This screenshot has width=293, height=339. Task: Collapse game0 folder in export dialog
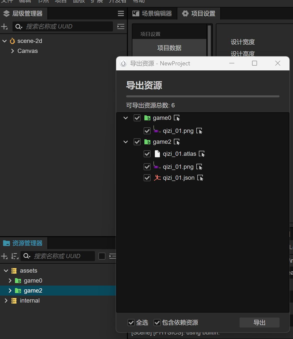(126, 118)
